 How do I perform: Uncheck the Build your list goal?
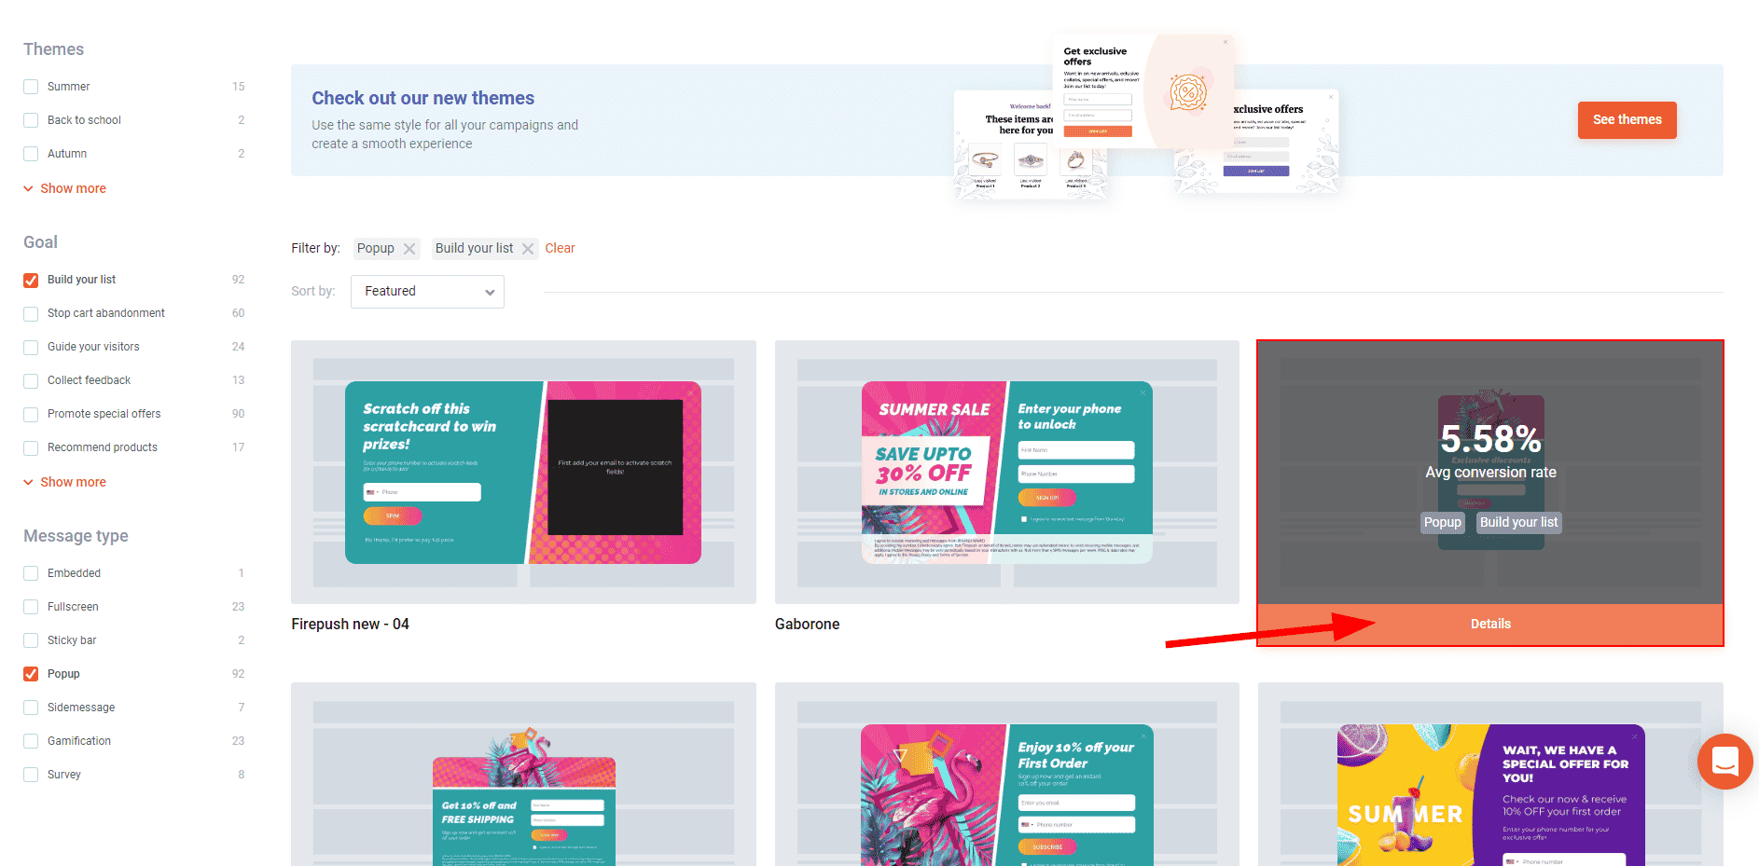tap(31, 281)
